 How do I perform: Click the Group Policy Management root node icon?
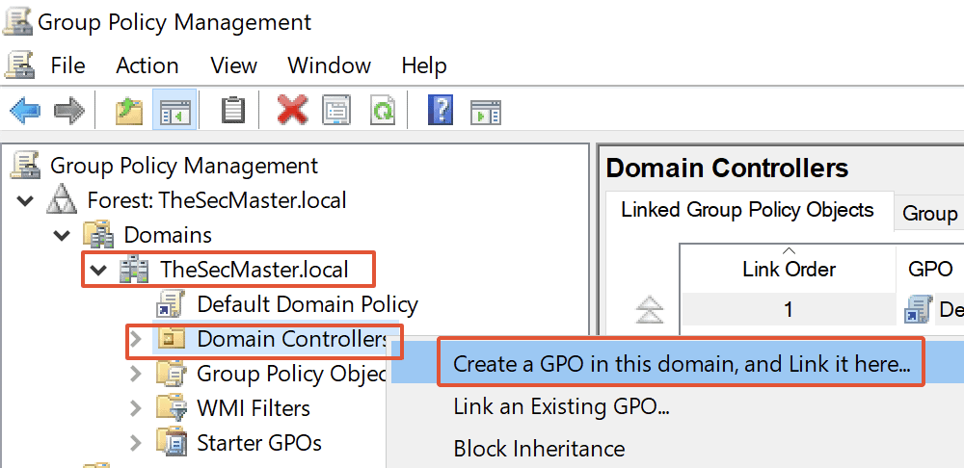[x=25, y=166]
